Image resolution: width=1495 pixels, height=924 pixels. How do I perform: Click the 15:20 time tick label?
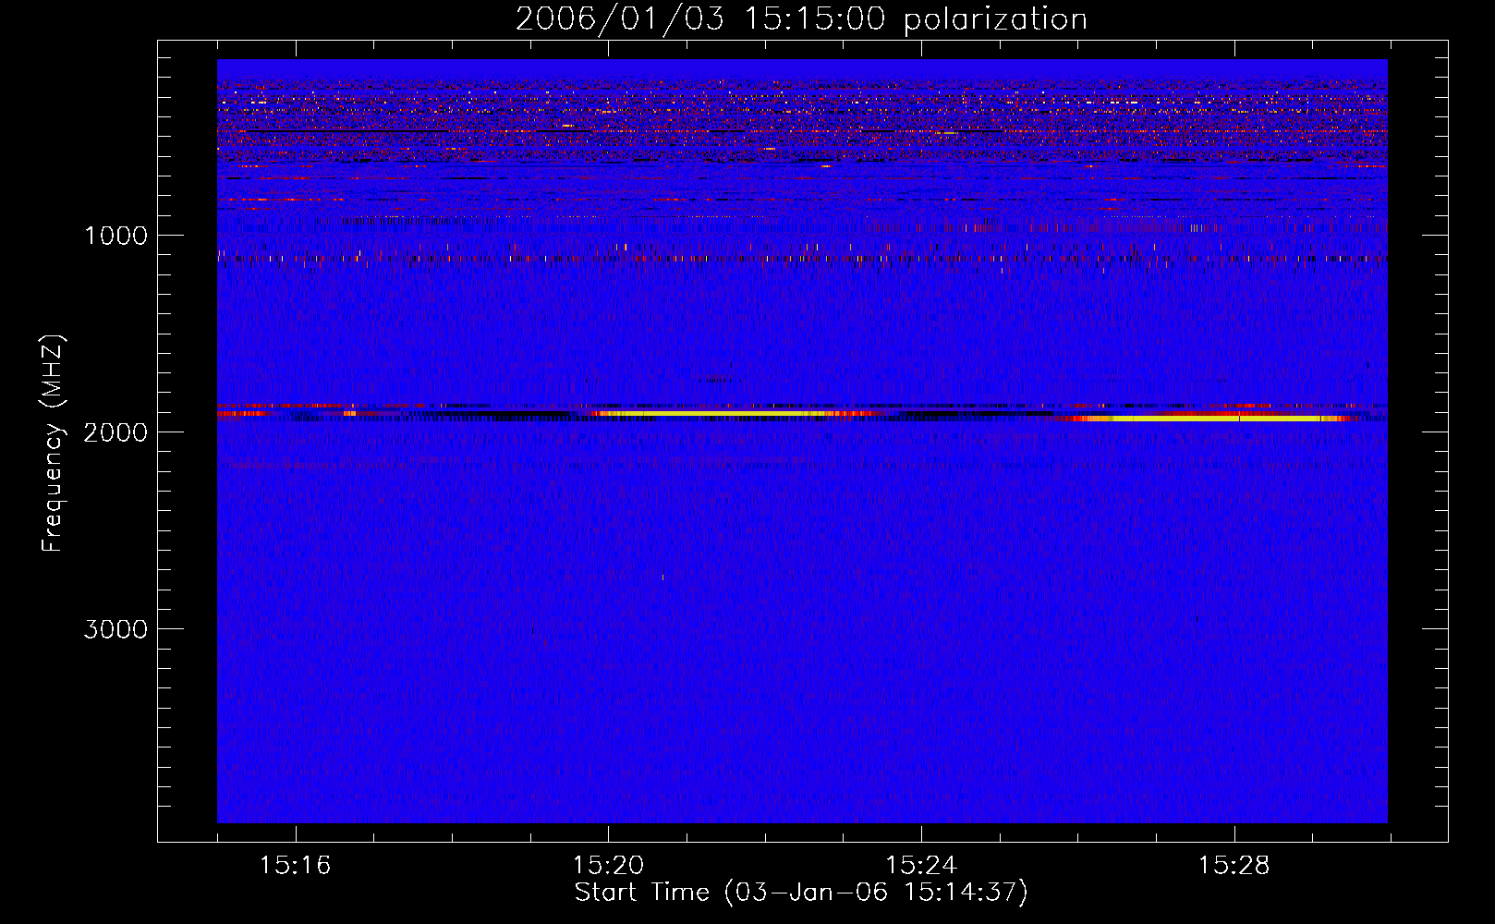(608, 866)
